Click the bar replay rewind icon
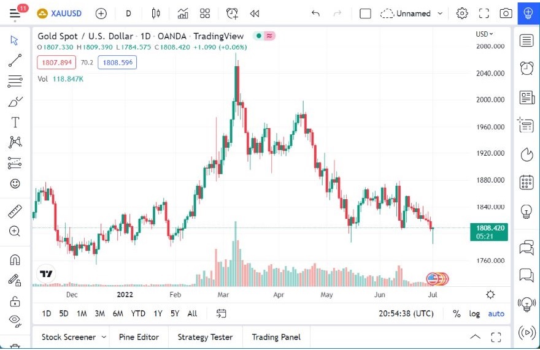 [255, 13]
